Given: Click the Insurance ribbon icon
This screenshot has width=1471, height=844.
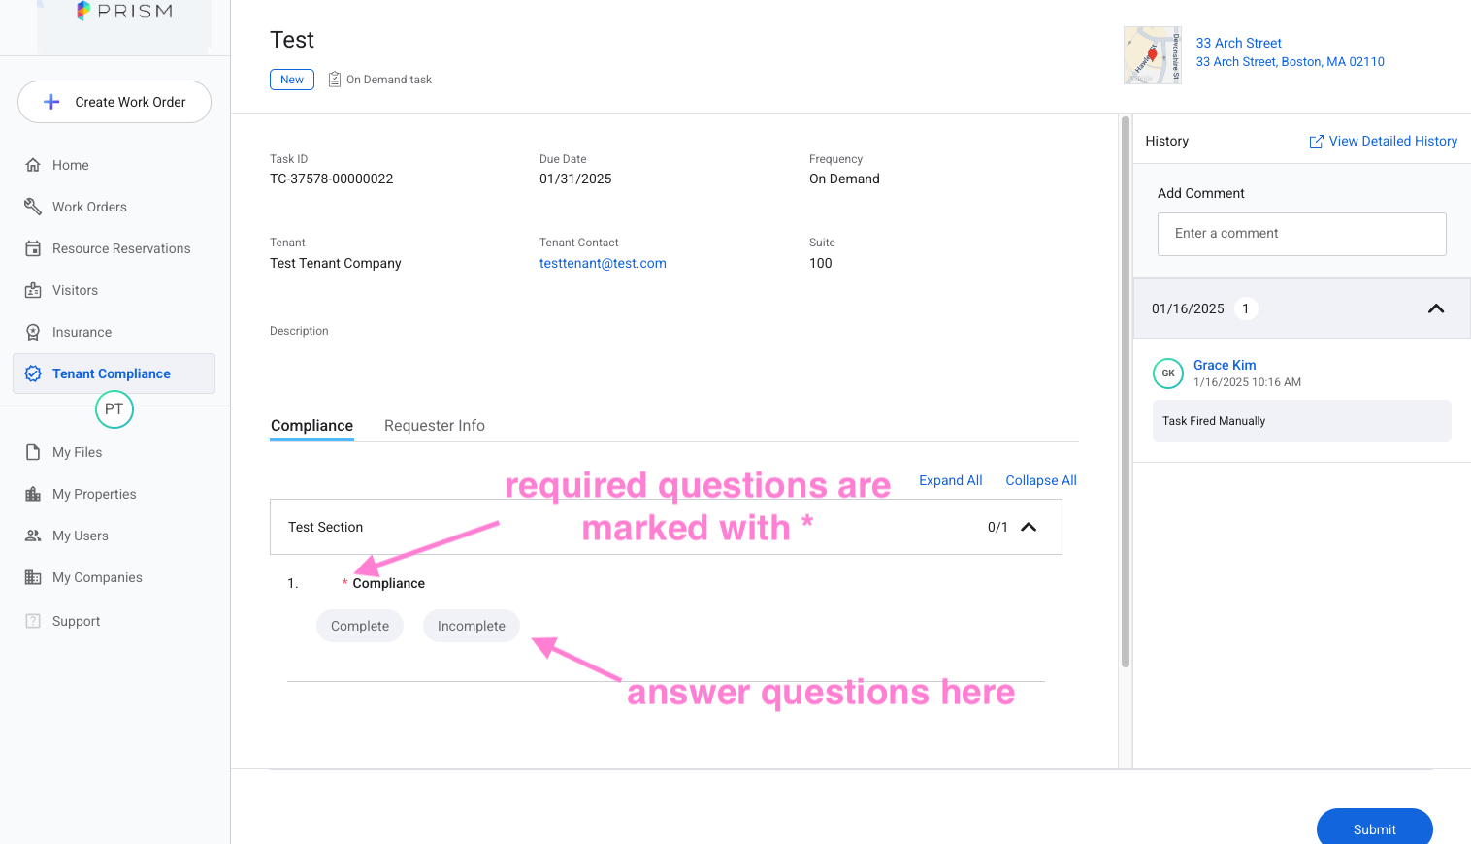Looking at the screenshot, I should (x=33, y=332).
